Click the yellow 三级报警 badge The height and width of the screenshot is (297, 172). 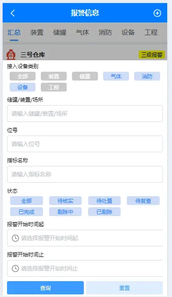152,55
